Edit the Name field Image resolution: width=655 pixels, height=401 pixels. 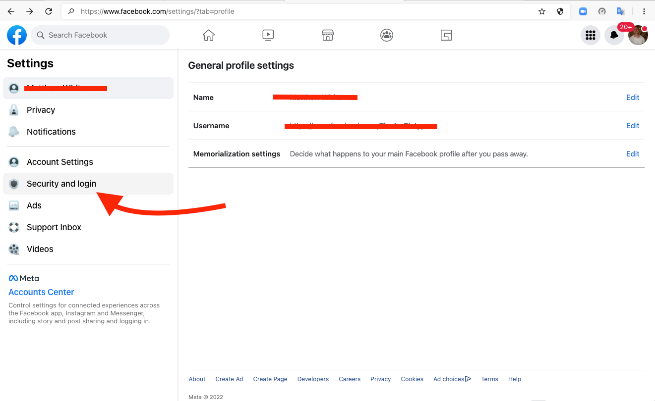632,98
